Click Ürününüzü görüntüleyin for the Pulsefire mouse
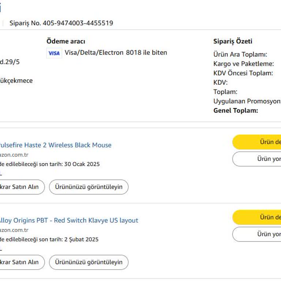281x281 pixels. click(89, 187)
